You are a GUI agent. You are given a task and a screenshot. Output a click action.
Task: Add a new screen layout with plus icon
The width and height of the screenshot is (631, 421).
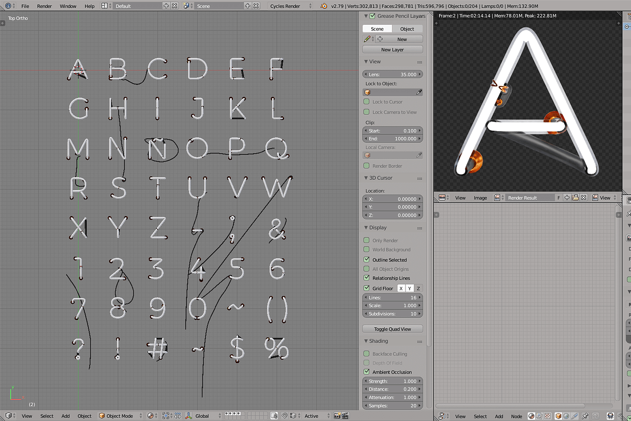(x=166, y=6)
